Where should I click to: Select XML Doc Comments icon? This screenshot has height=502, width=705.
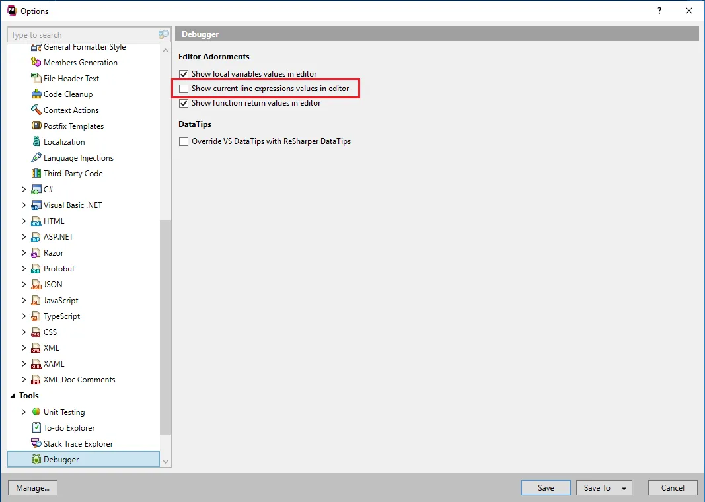pos(36,380)
